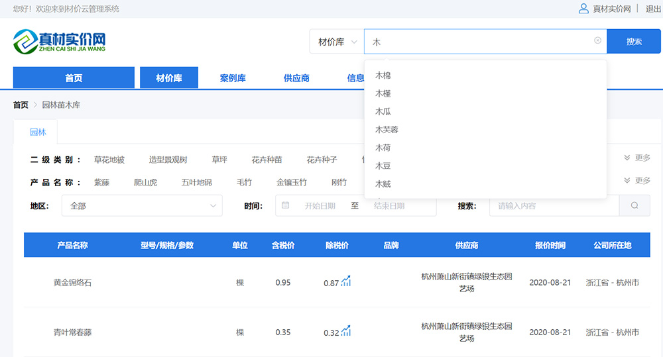
Task: Open the 材价库 search type dropdown
Action: 337,42
